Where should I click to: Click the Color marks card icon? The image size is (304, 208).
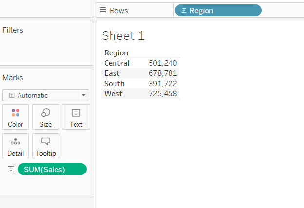tap(16, 113)
